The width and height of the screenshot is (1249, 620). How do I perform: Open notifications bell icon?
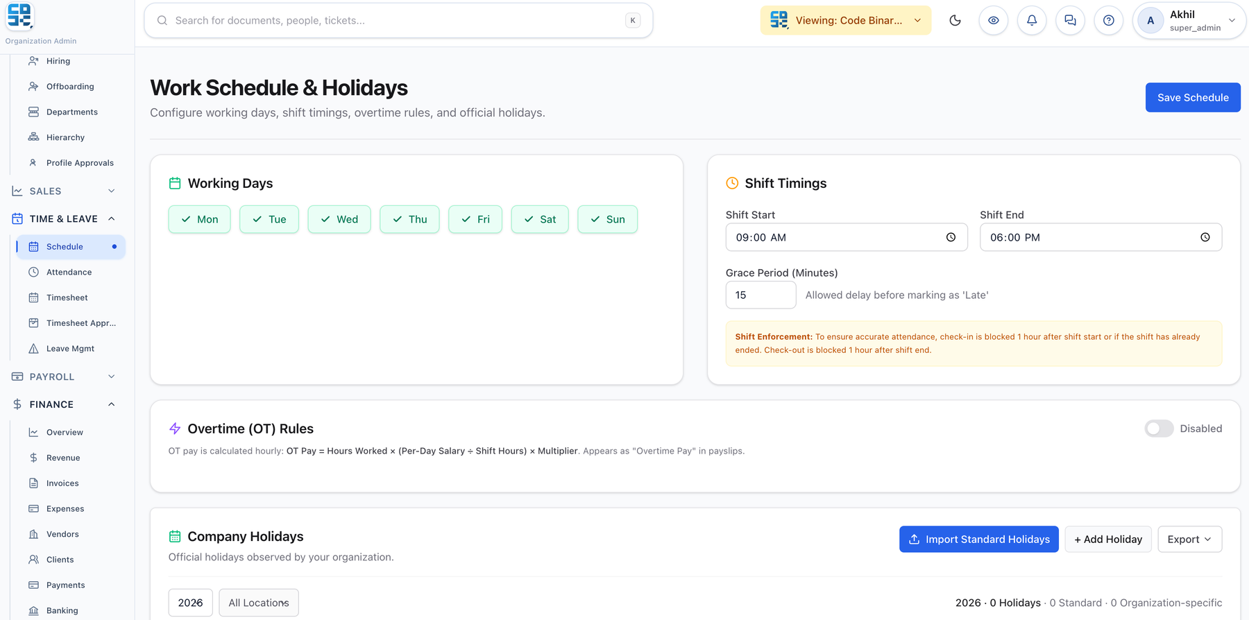(1032, 20)
